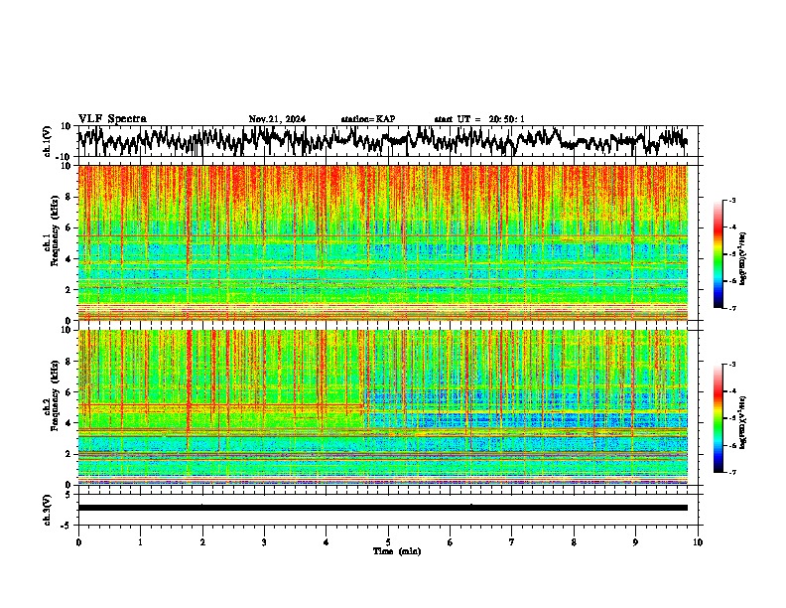Viewport: 786px width, 608px height.
Task: Click the "7" tick on the time axis
Action: click(512, 542)
